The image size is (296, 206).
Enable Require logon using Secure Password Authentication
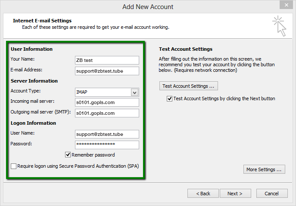click(14, 166)
